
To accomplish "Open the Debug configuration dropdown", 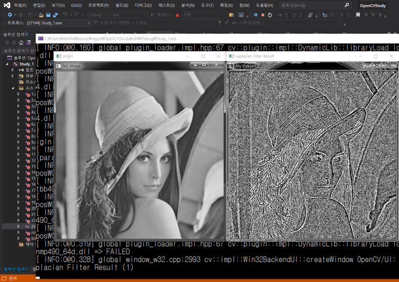I will point(99,15).
